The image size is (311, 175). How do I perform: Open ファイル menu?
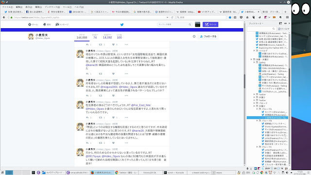coord(8,7)
